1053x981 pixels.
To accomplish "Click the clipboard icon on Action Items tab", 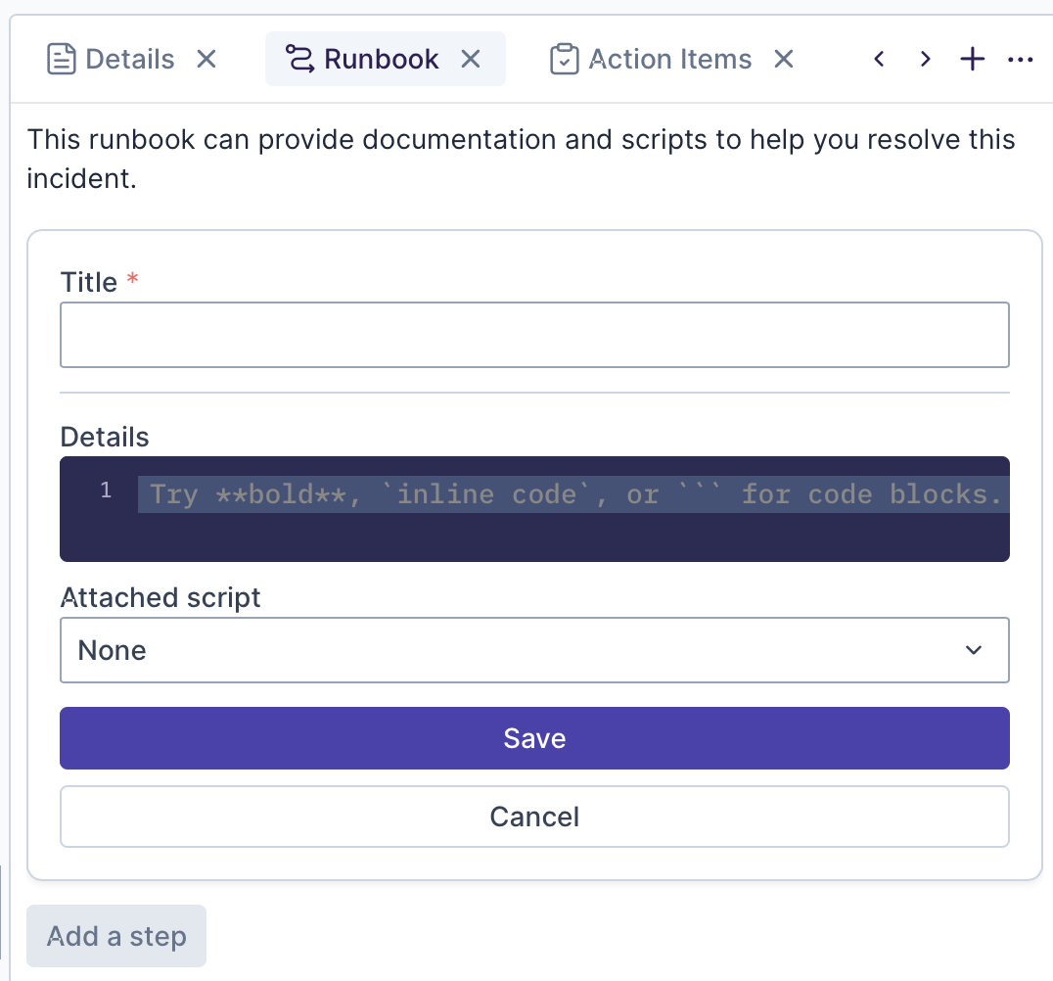I will pyautogui.click(x=565, y=60).
